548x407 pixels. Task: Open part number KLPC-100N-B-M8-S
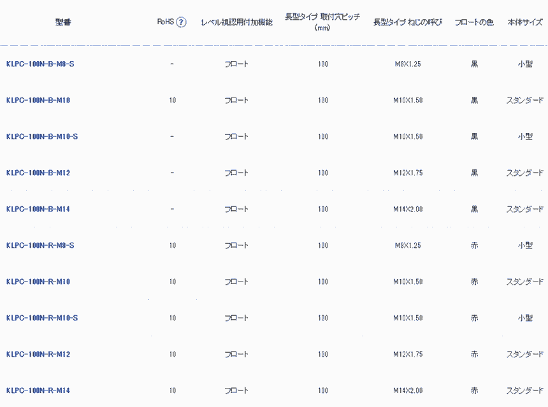40,64
